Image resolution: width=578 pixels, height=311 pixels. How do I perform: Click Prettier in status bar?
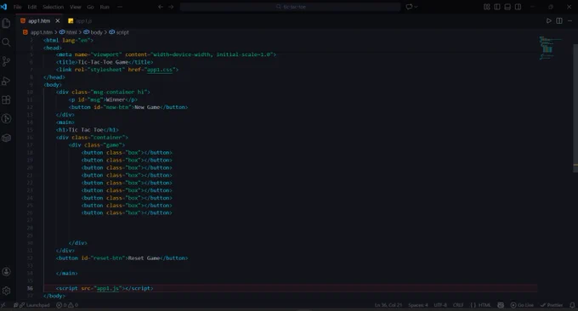click(552, 305)
